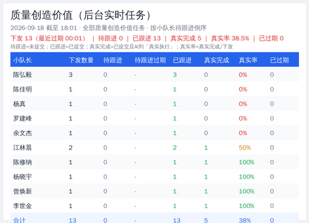Click 0% 真实率 in 陈佳明 row
This screenshot has width=309, height=223.
coord(243,90)
